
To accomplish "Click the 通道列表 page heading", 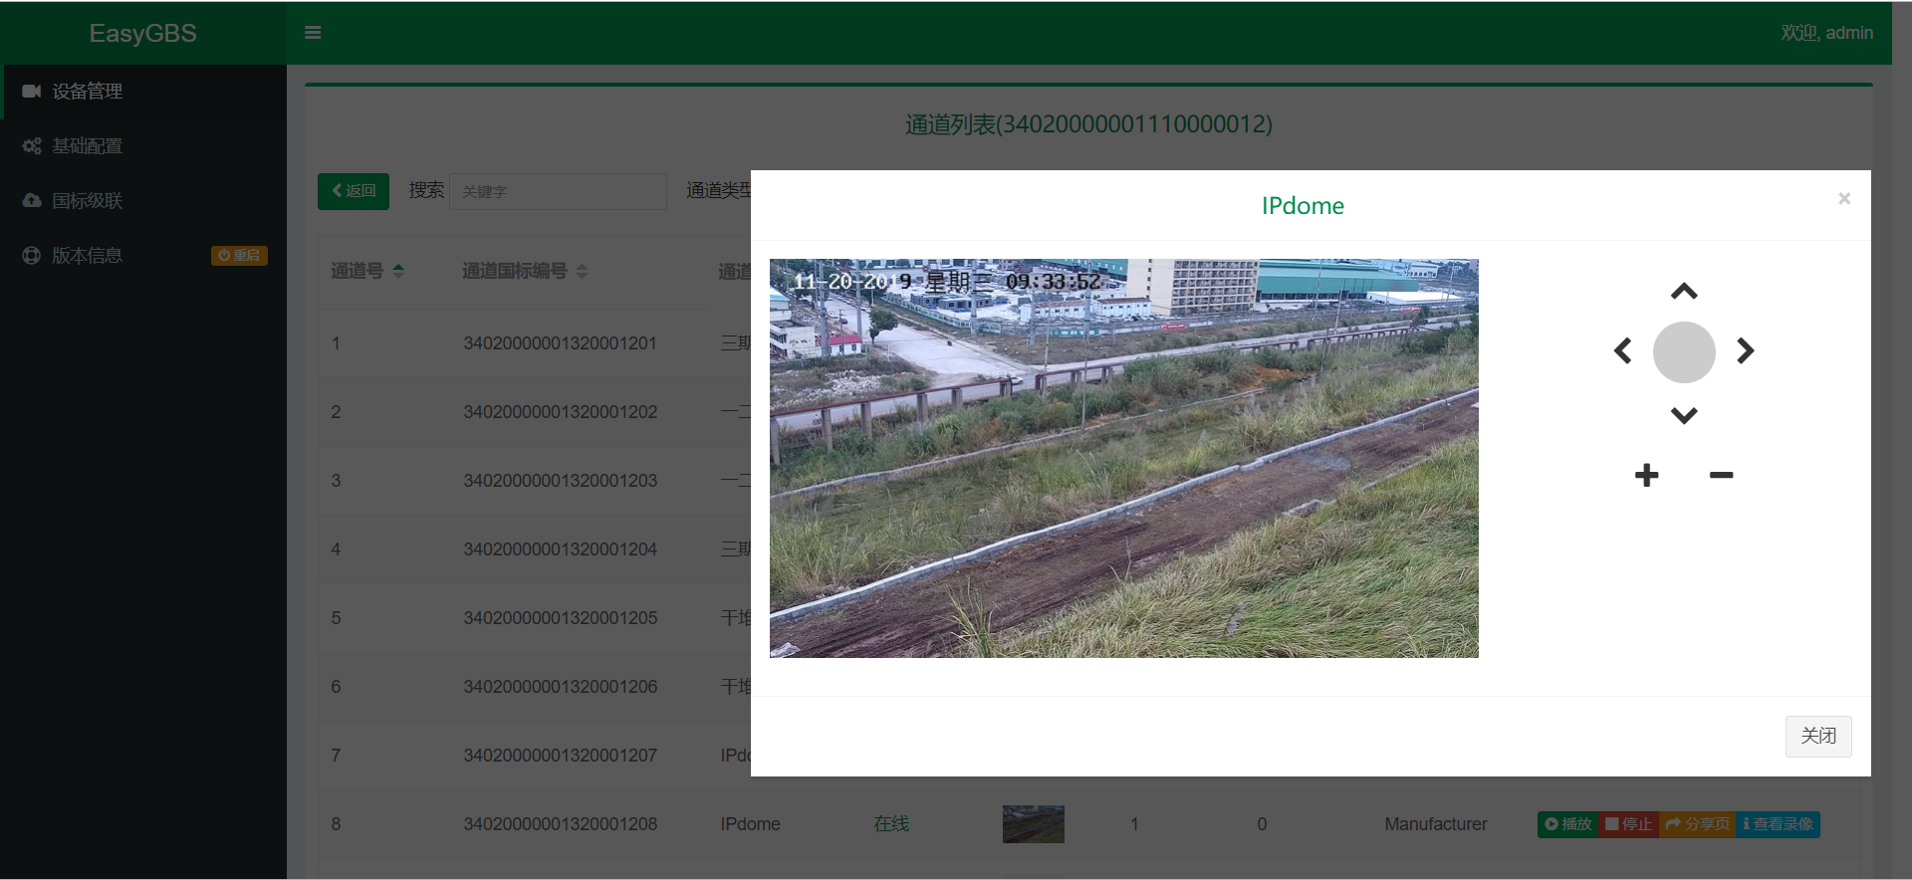I will click(1088, 124).
